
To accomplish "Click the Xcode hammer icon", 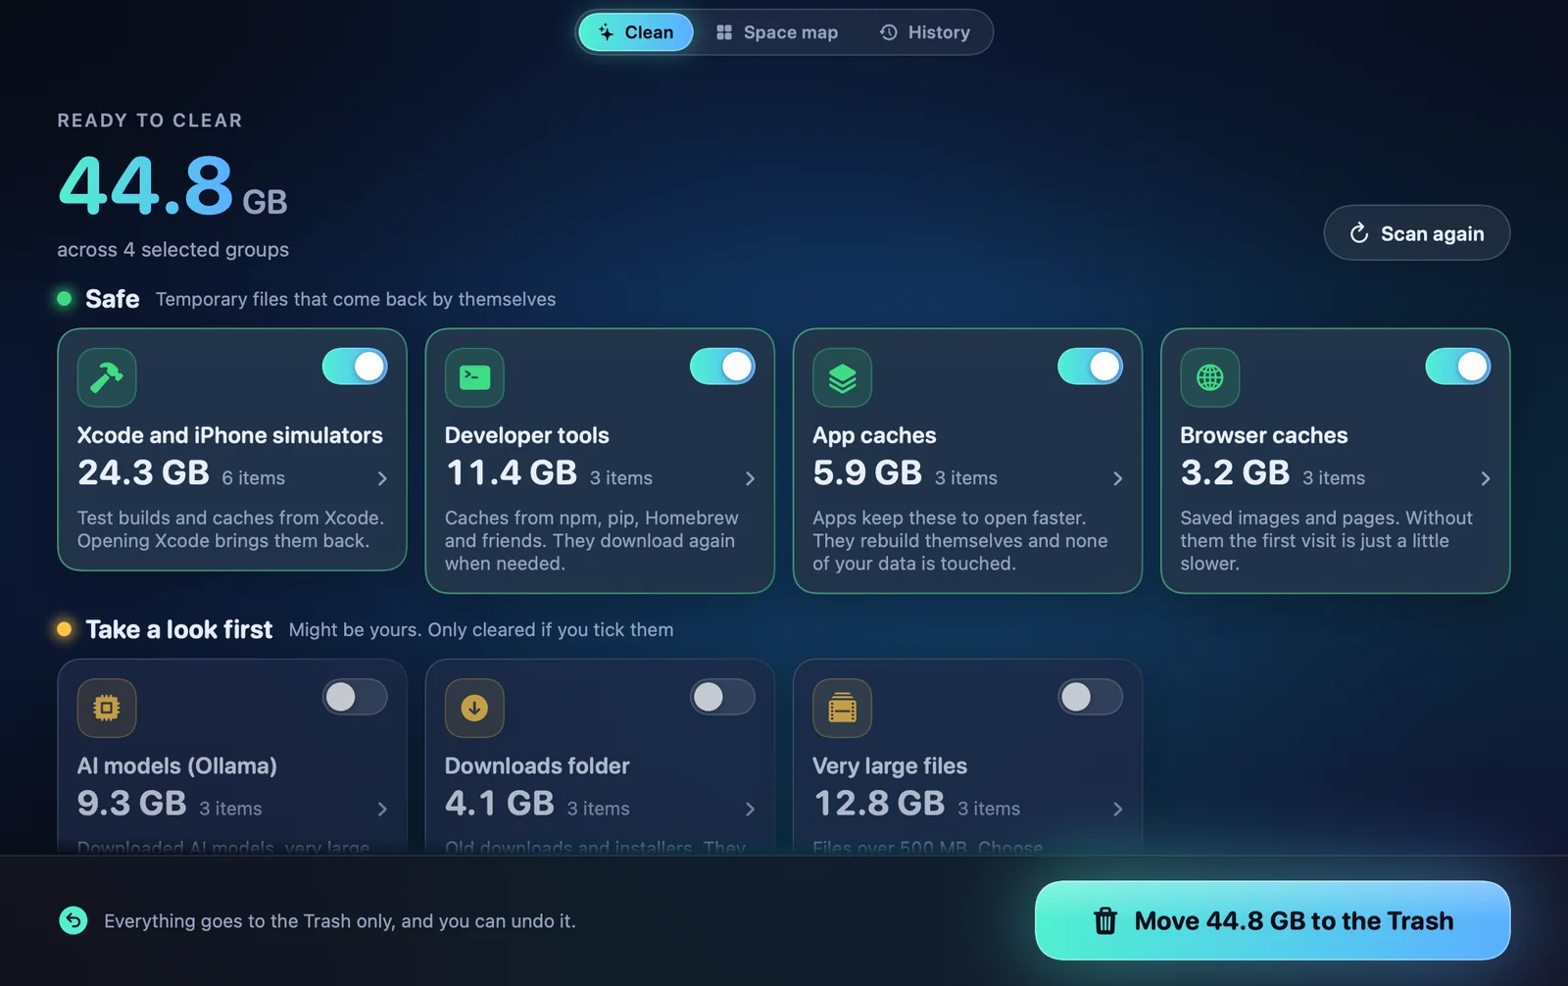I will (x=107, y=377).
